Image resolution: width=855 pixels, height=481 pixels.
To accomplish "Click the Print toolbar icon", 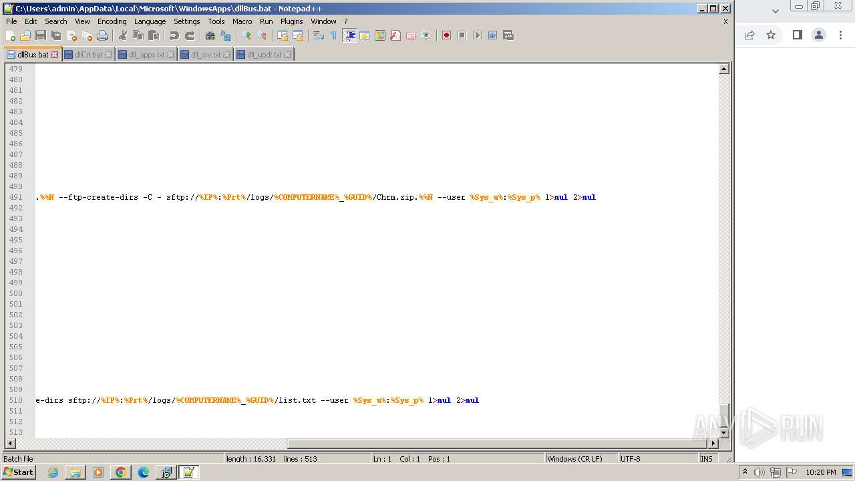I will (102, 35).
